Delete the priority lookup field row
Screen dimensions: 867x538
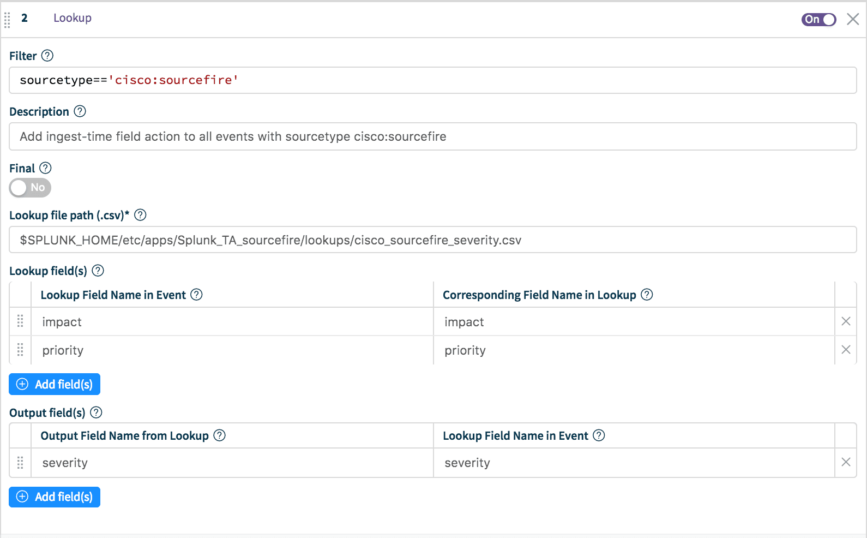pos(846,350)
